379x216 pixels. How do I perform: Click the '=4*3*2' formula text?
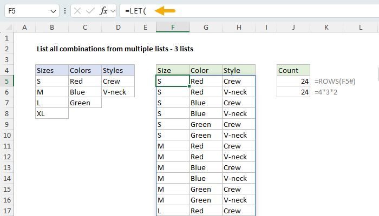326,92
